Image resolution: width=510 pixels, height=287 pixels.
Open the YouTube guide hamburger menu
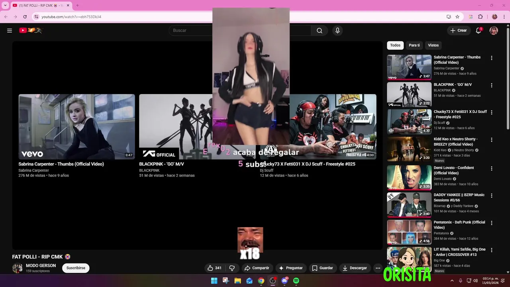10,30
